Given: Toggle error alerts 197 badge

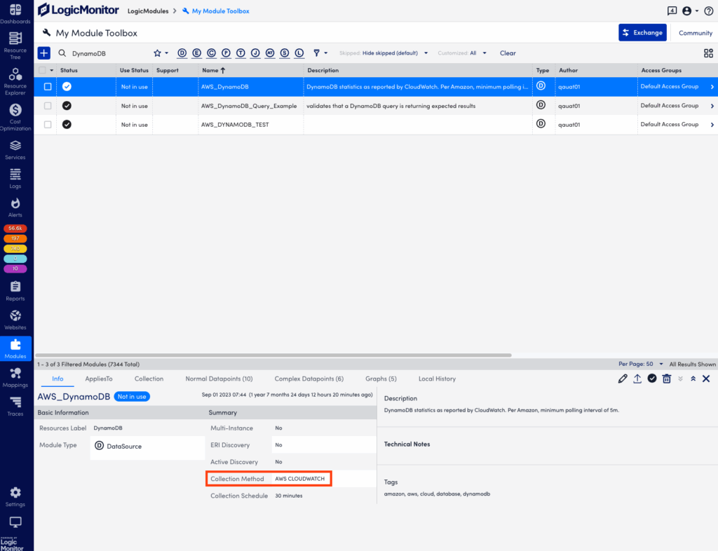Looking at the screenshot, I should click(15, 238).
